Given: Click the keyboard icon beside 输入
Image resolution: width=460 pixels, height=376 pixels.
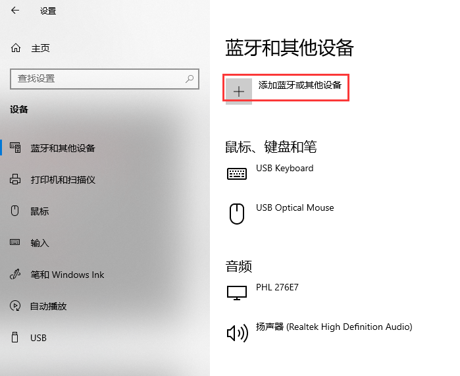Looking at the screenshot, I should [x=15, y=243].
